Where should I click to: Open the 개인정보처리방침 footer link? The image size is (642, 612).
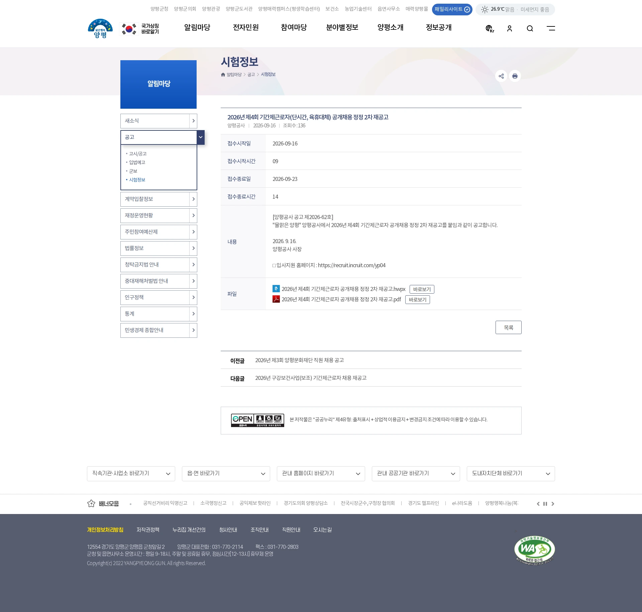coord(105,530)
